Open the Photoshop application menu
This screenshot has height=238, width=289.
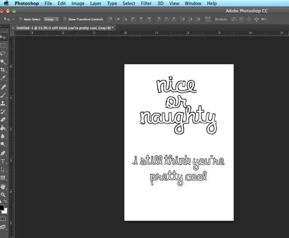point(27,3)
